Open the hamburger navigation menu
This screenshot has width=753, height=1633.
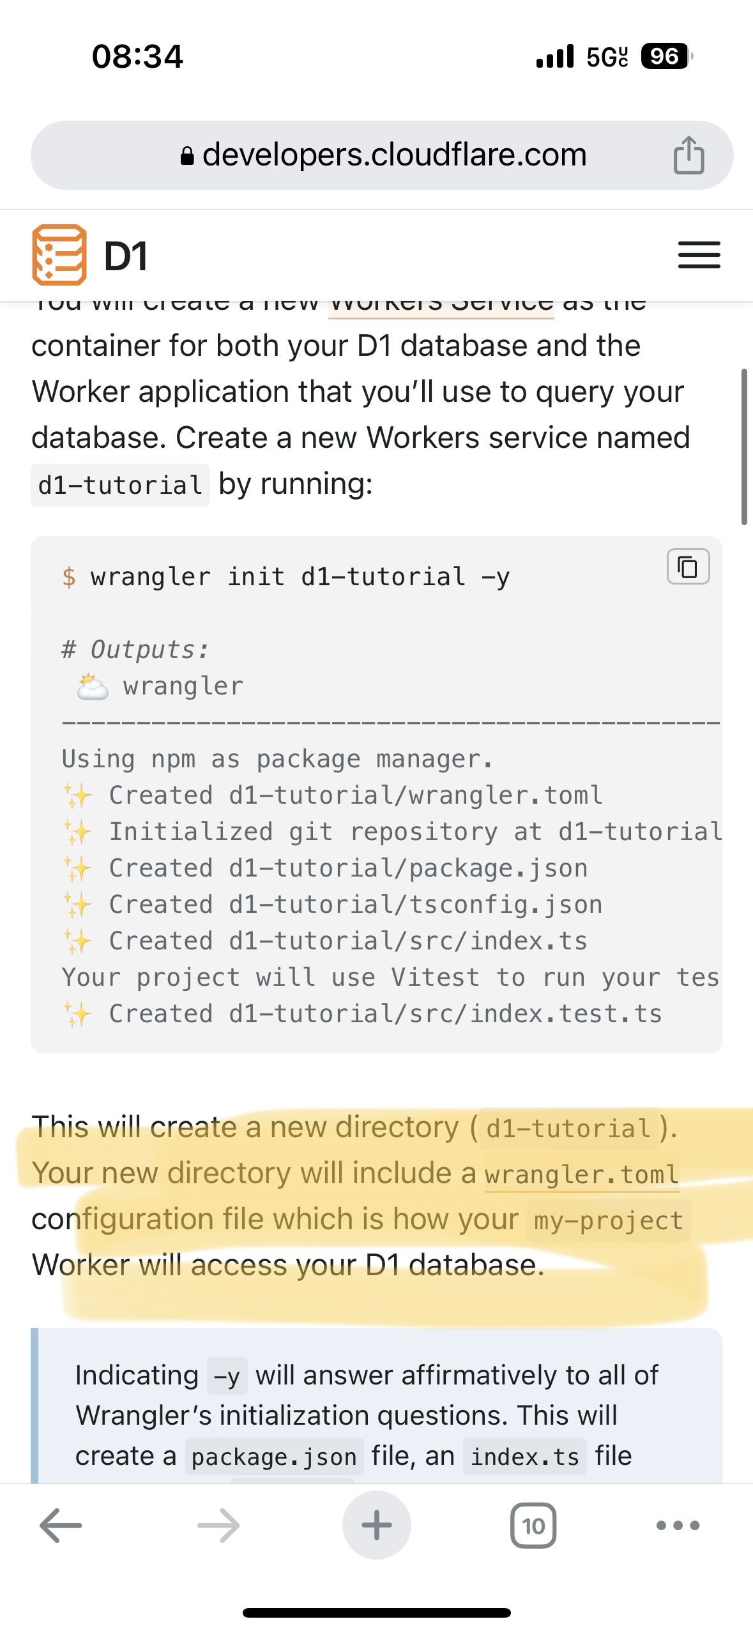click(699, 255)
